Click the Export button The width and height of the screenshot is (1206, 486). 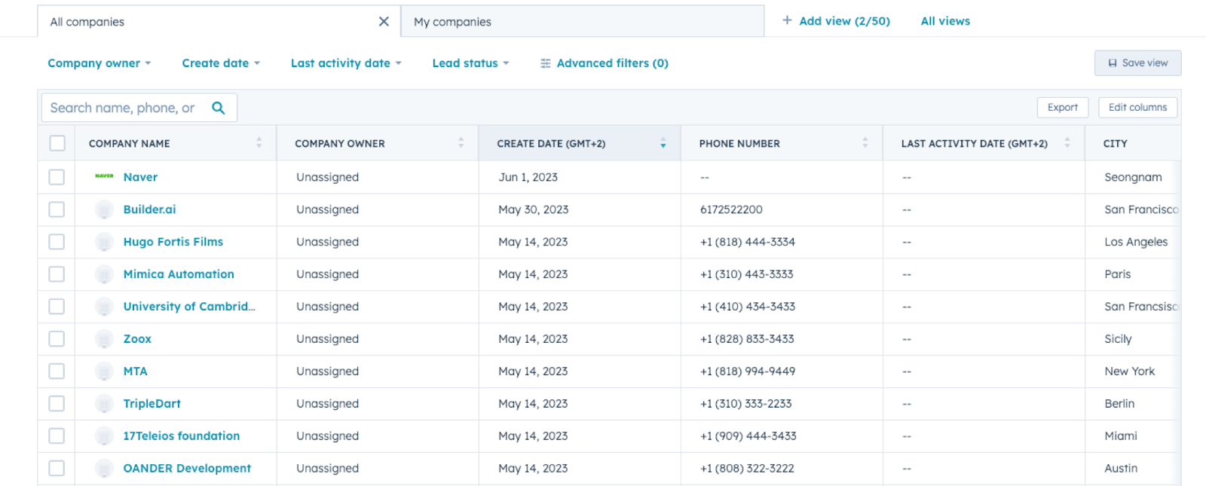[1063, 108]
